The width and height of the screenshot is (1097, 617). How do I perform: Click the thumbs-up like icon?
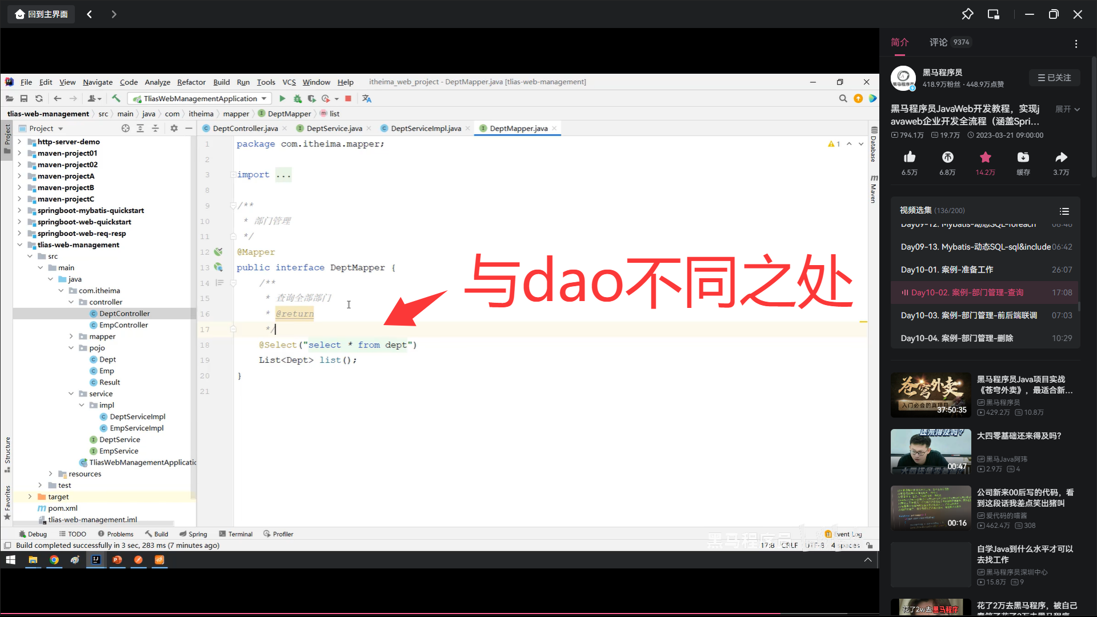[x=910, y=157]
